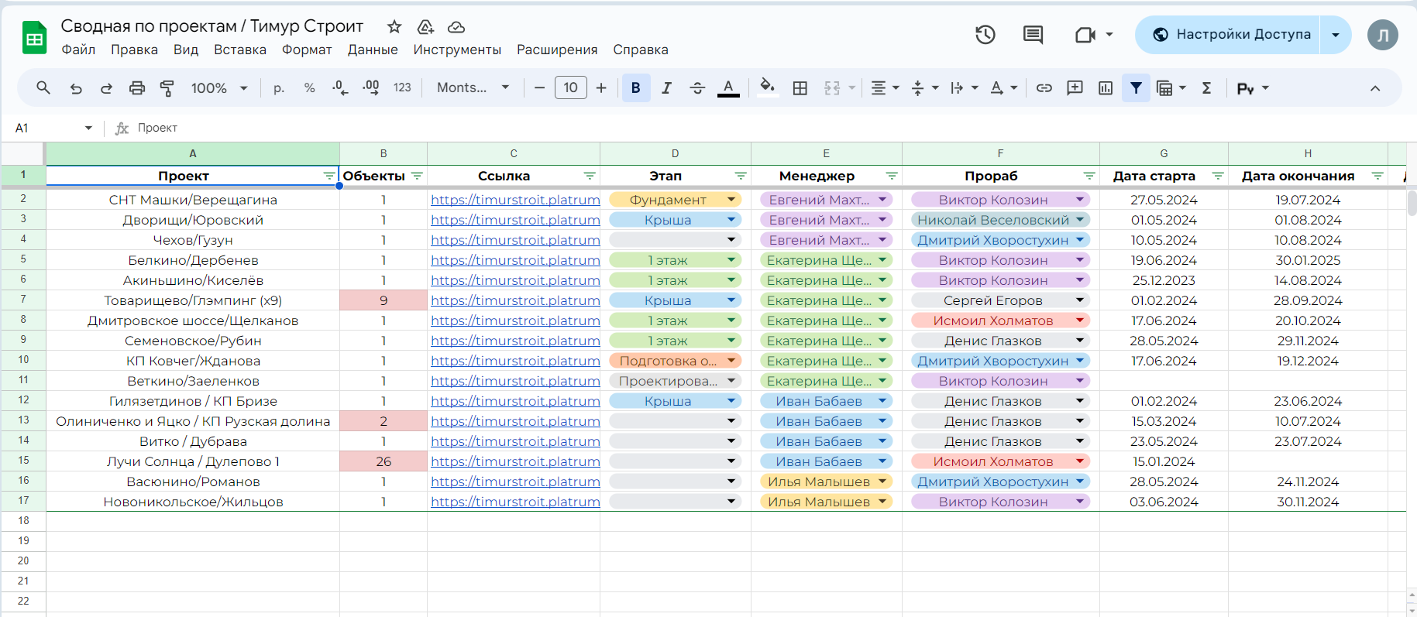1417x617 pixels.
Task: Open the borders tool
Action: pyautogui.click(x=800, y=88)
